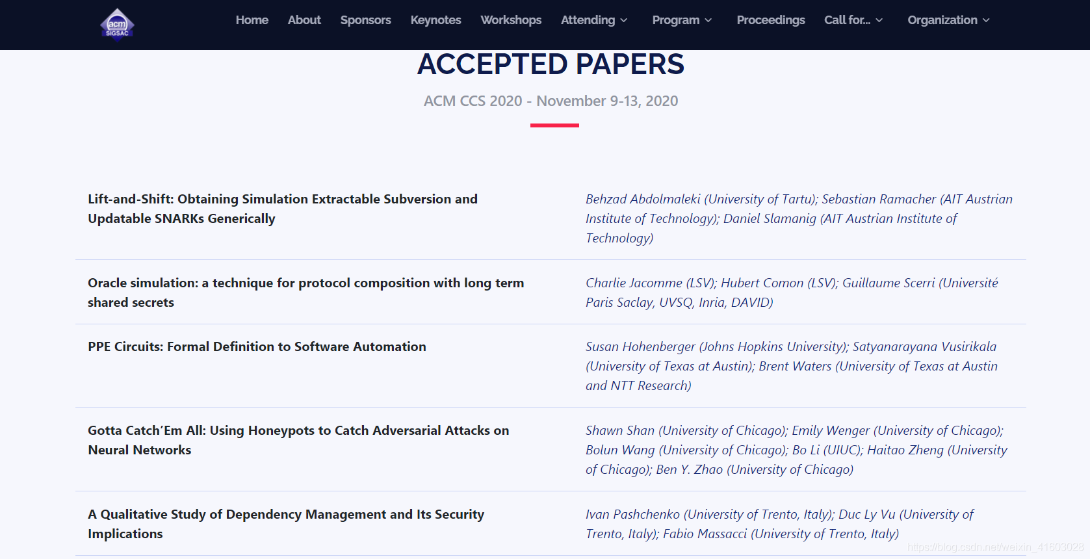Click the Charlie Jacomme authors entry
The height and width of the screenshot is (559, 1090).
click(792, 292)
